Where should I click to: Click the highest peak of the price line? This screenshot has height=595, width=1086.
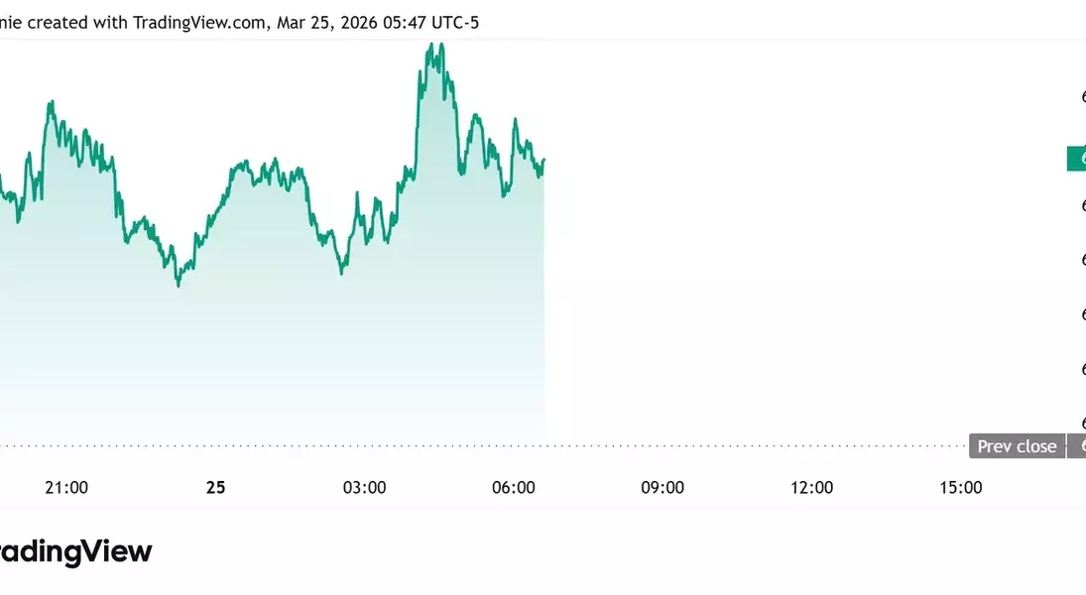(x=430, y=45)
